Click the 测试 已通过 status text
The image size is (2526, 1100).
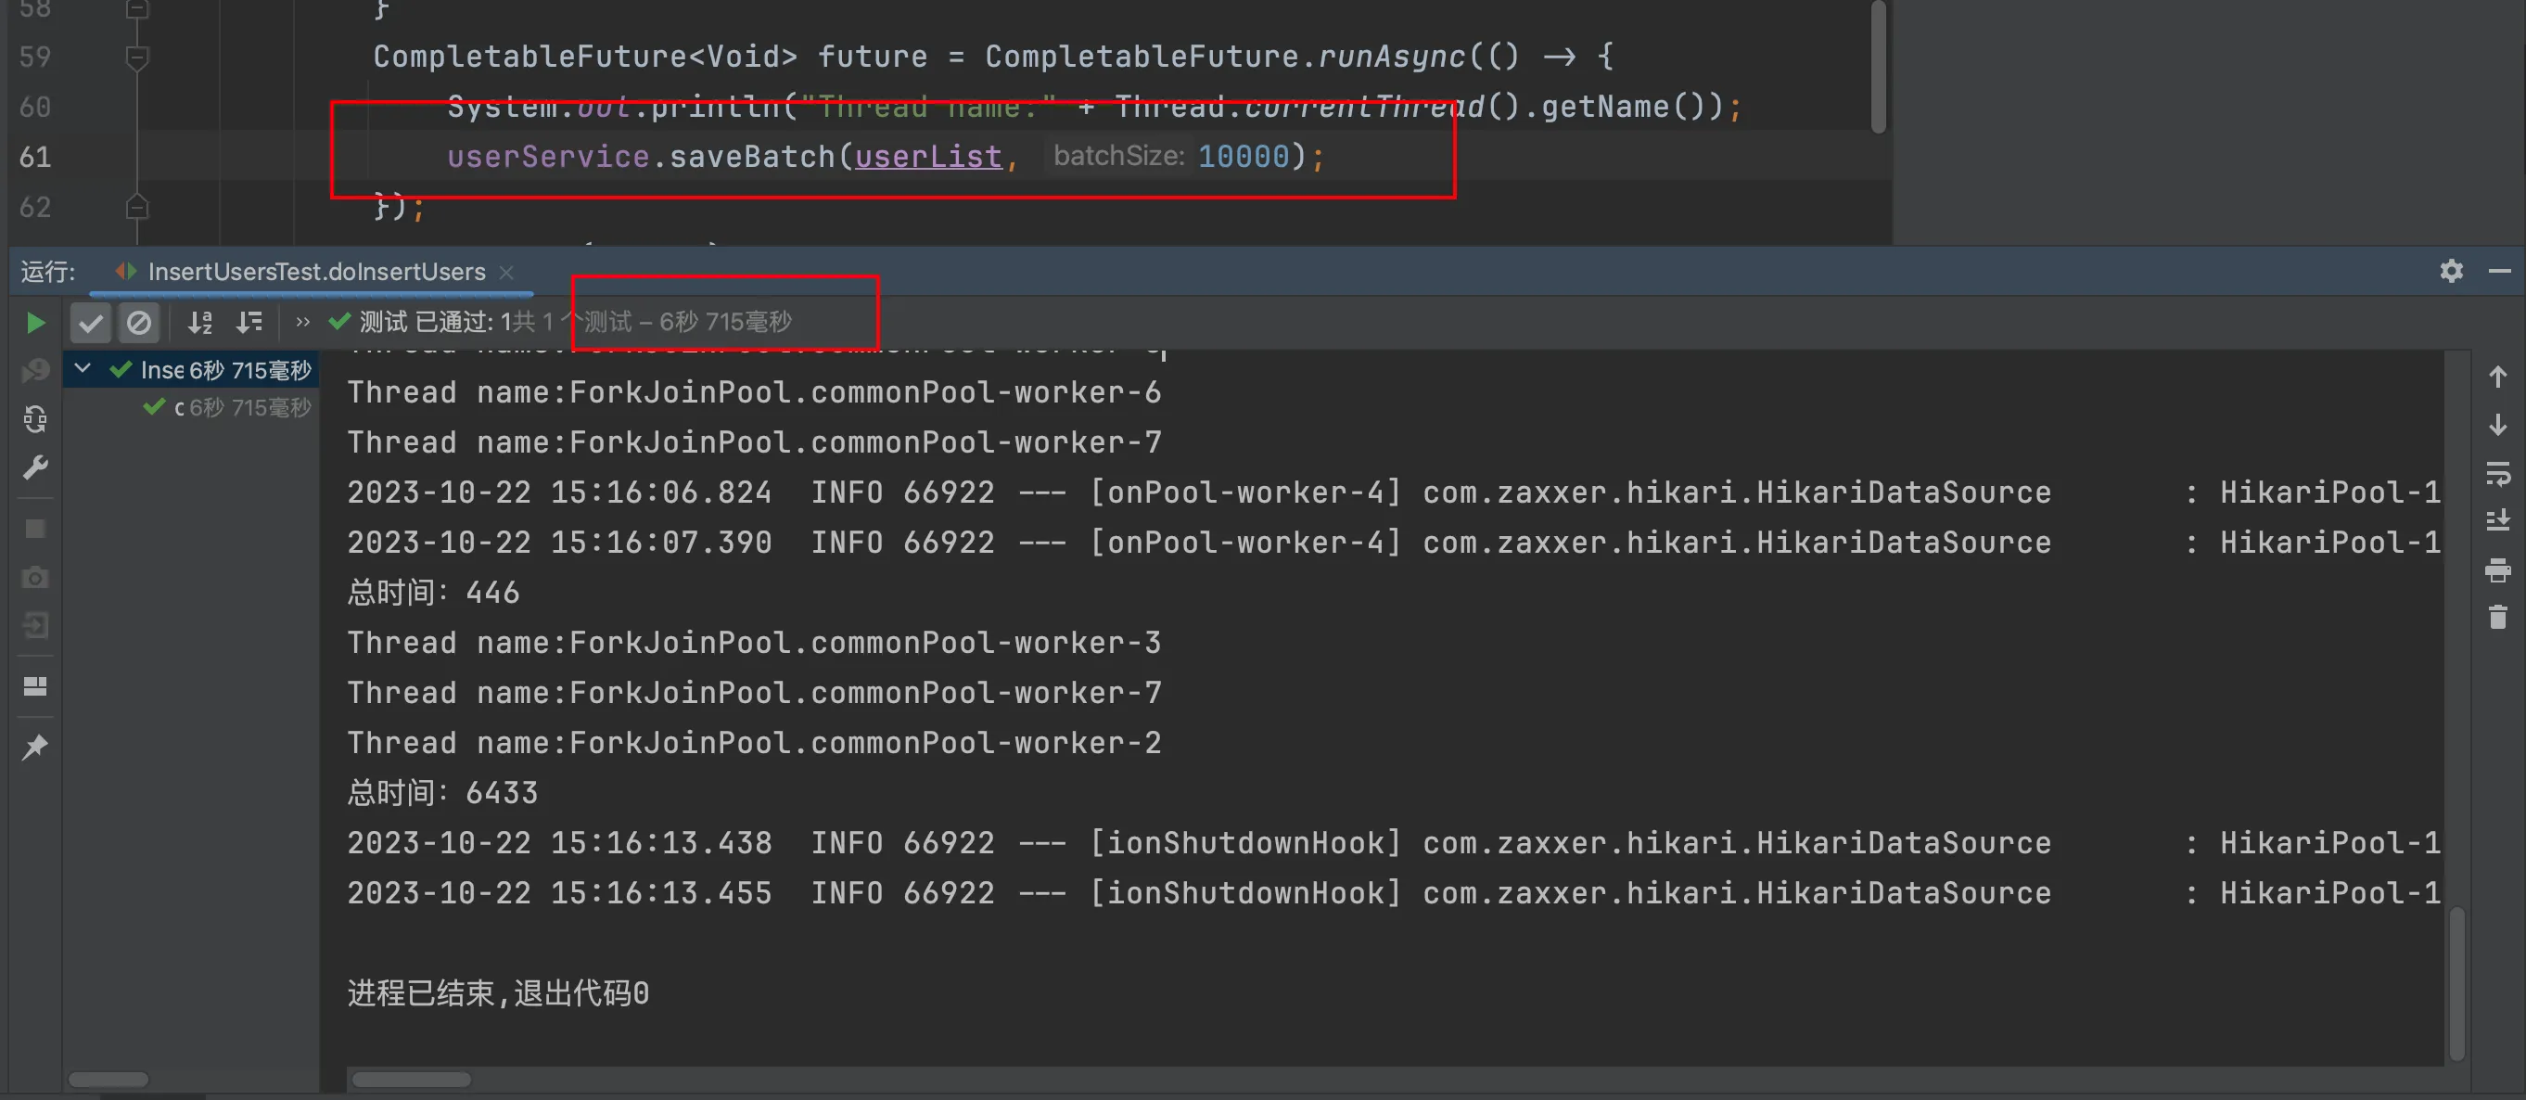tap(426, 322)
